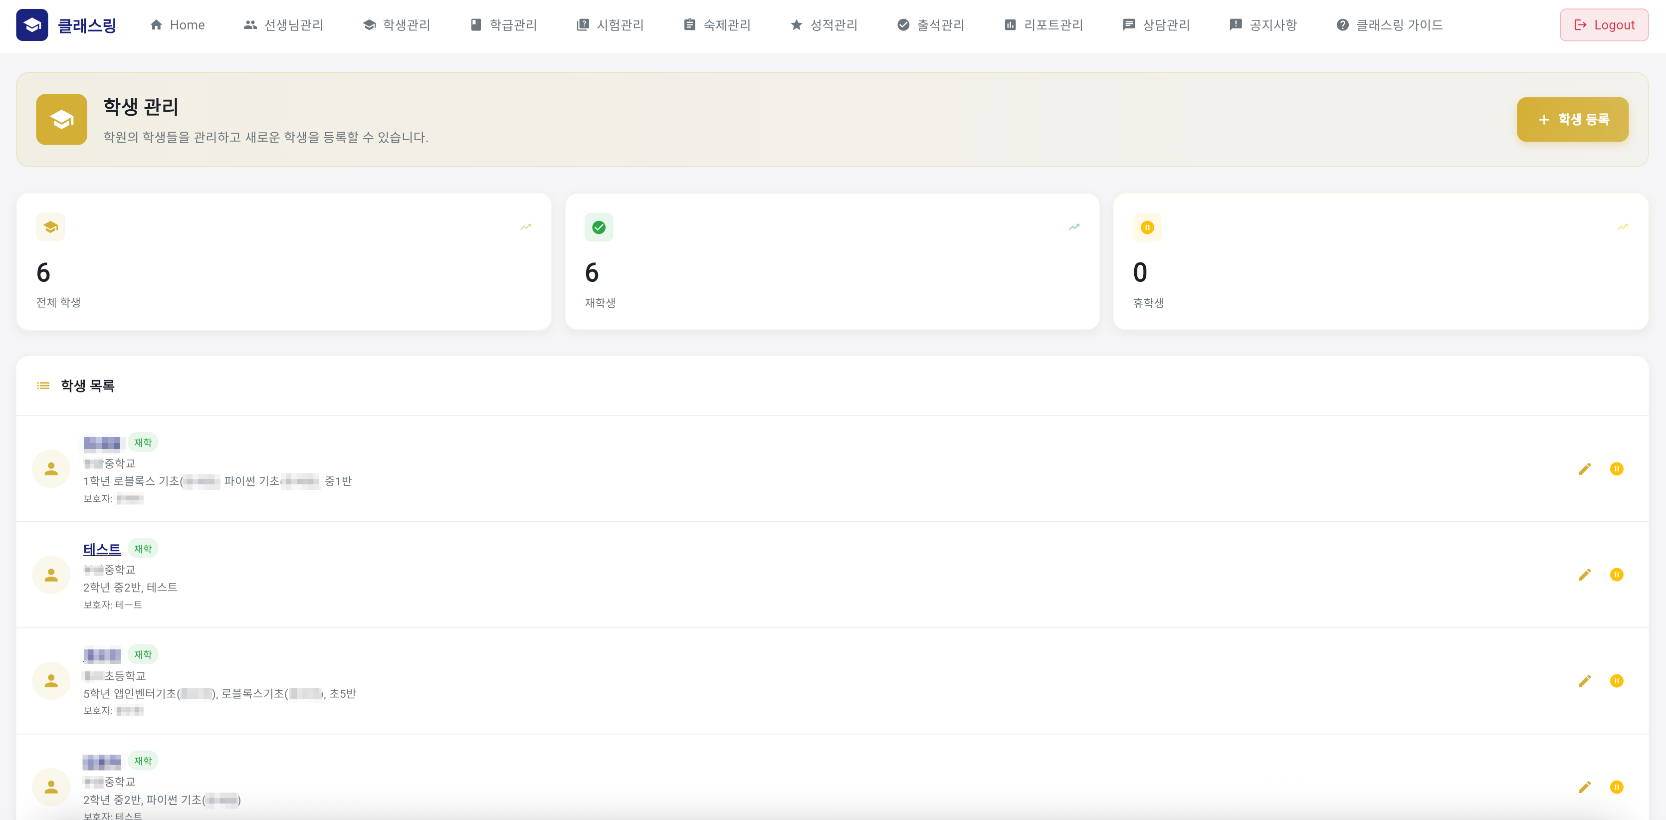
Task: Open 클래스링 가이드 help menu
Action: tap(1389, 25)
